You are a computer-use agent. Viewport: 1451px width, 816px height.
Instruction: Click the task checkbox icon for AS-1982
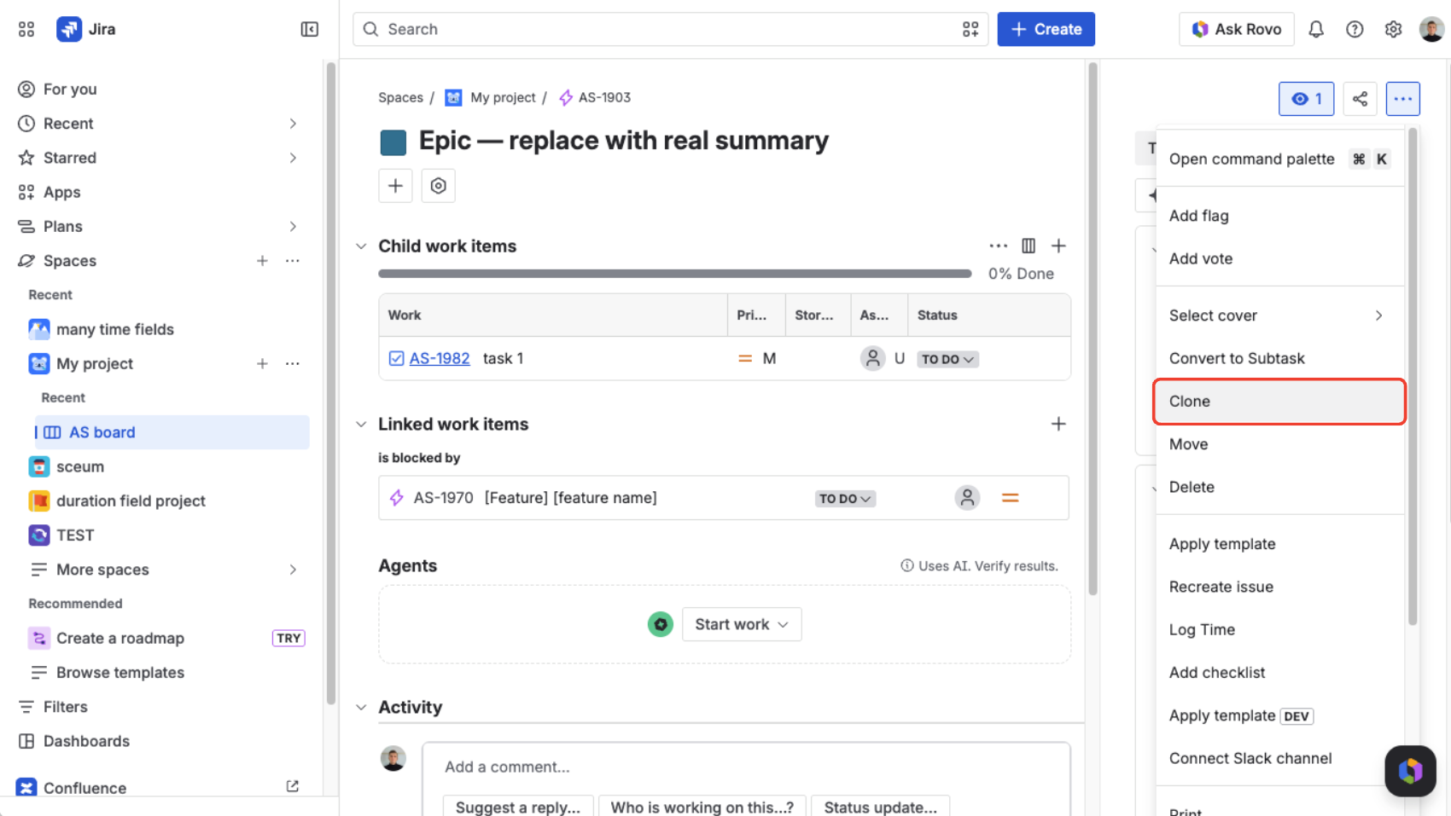396,358
